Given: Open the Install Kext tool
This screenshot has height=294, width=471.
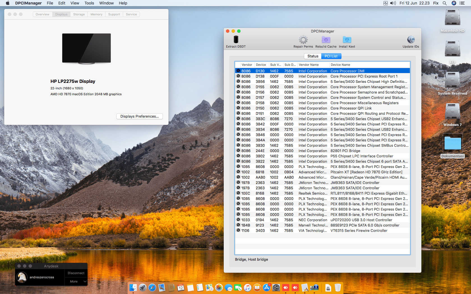Looking at the screenshot, I should 347,40.
